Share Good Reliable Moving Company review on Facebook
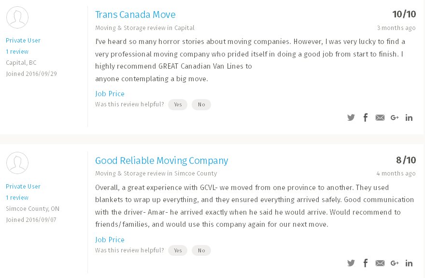Screen dimensions: 425x278 (x=366, y=263)
